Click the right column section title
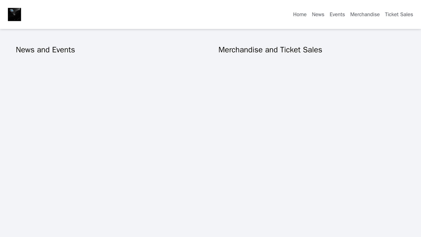 270,50
